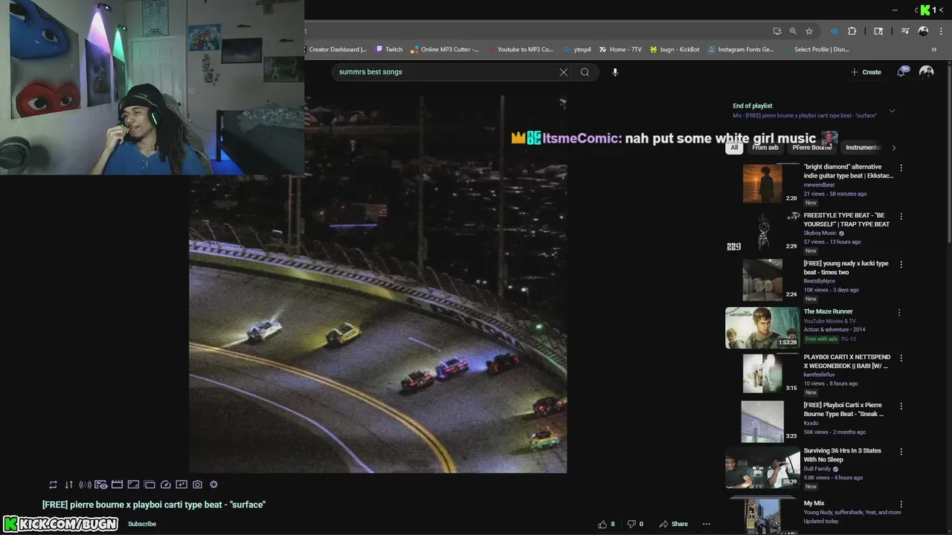
Task: Click the Subscribe button under the video
Action: click(x=142, y=524)
